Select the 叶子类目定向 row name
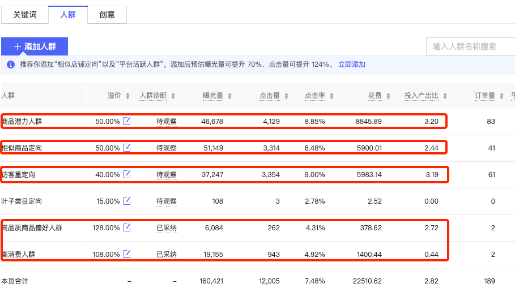The image size is (515, 288). [22, 201]
